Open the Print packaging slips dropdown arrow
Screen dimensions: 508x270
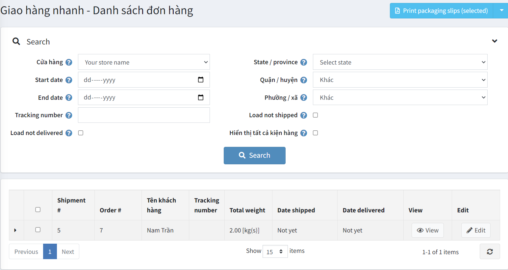[x=501, y=11]
